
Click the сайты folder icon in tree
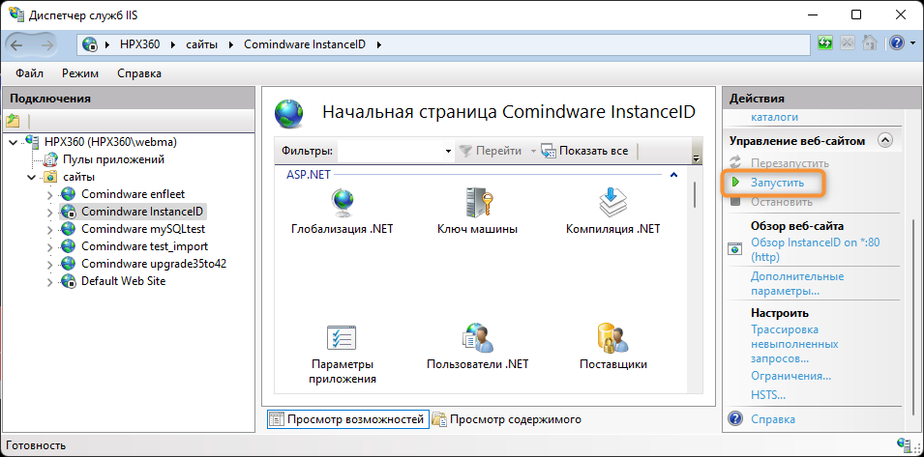pyautogui.click(x=50, y=177)
